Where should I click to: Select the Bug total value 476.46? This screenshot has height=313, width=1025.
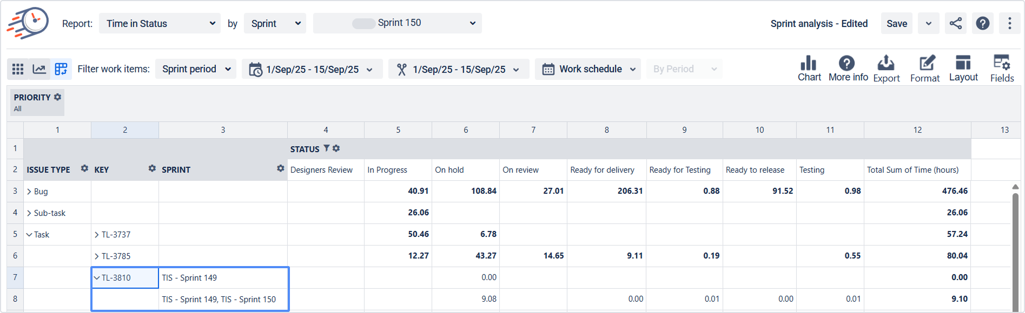pyautogui.click(x=955, y=191)
